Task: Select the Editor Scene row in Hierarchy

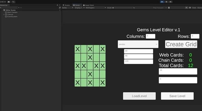Action: pos(31,10)
